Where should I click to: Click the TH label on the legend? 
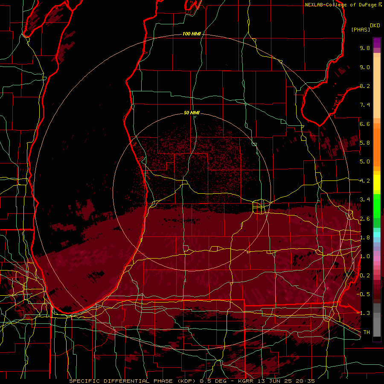point(367,332)
